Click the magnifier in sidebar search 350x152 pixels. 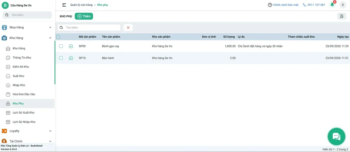(7, 15)
